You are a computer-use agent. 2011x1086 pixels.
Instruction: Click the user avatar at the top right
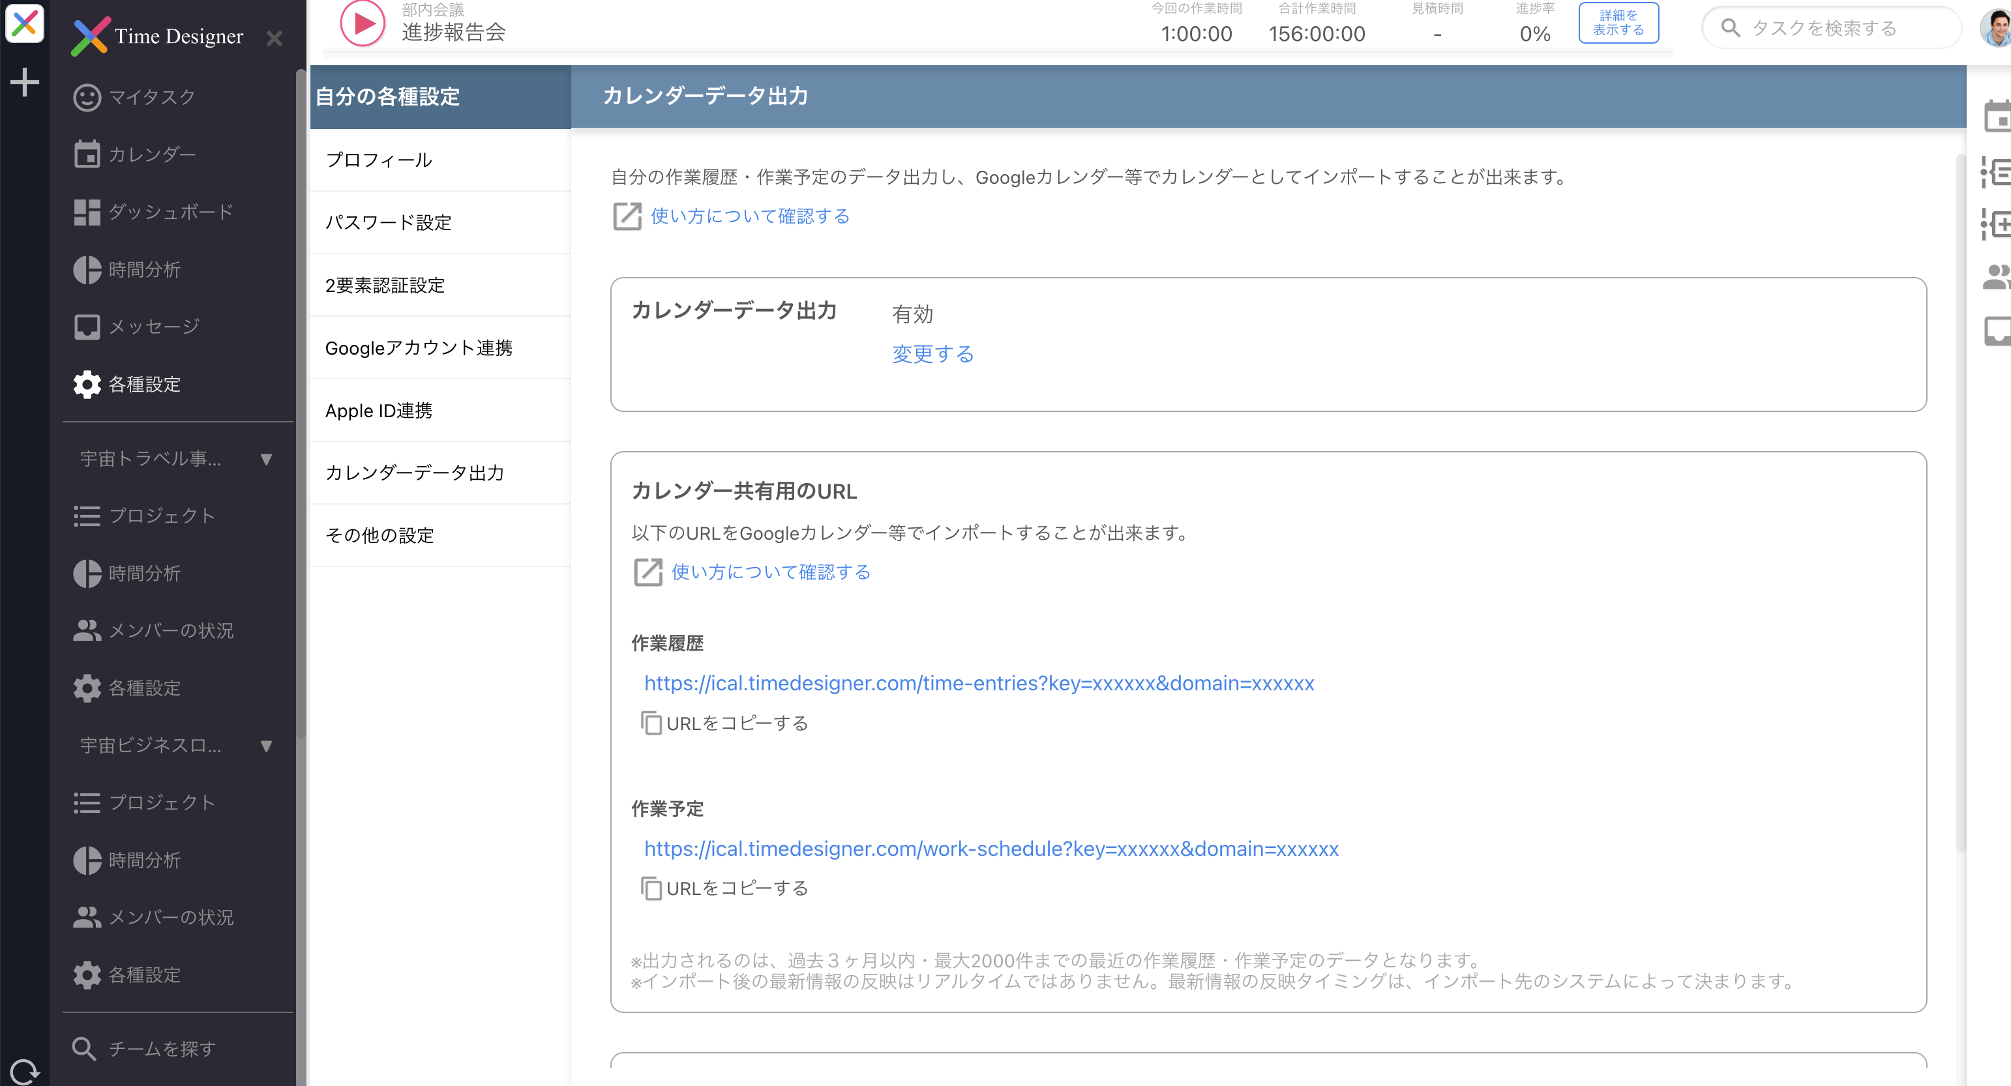(x=1995, y=27)
